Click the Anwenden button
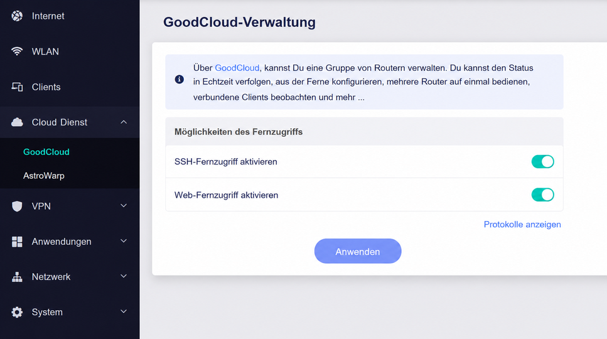 358,251
